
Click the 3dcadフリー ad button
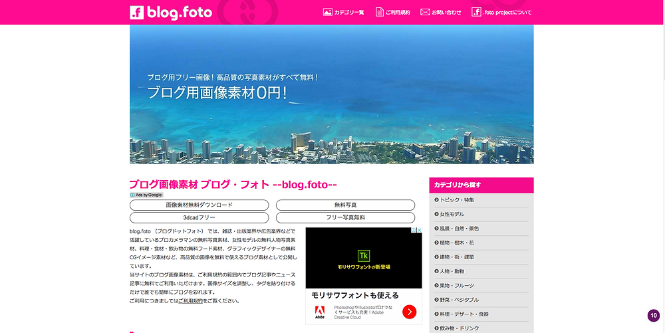point(199,218)
